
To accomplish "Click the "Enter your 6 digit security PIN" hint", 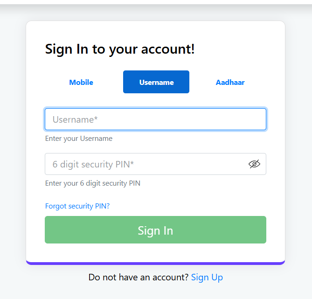I will coord(93,183).
